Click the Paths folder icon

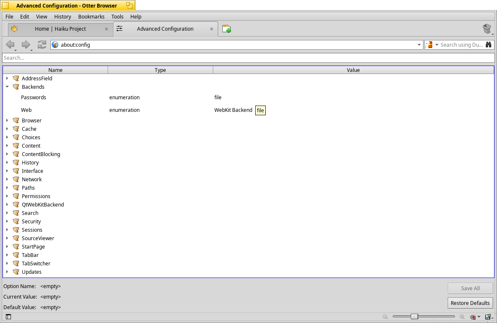(x=16, y=188)
